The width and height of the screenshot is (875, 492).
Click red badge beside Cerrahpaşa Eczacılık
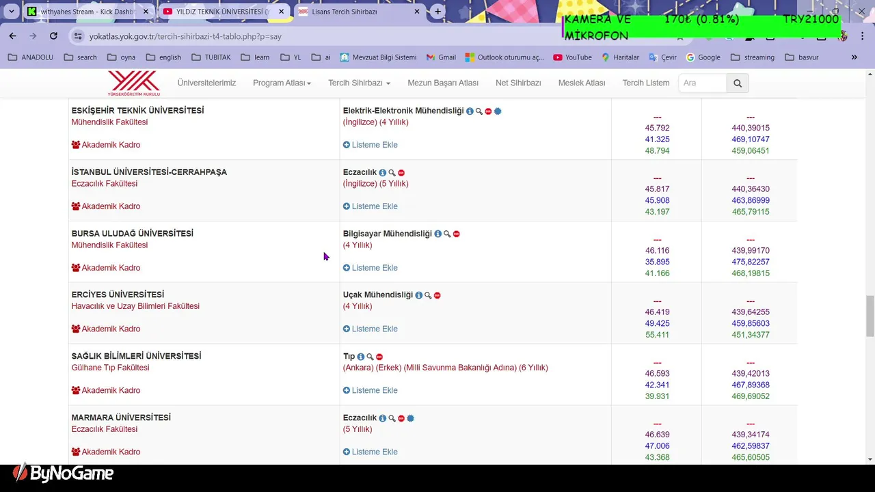point(401,172)
